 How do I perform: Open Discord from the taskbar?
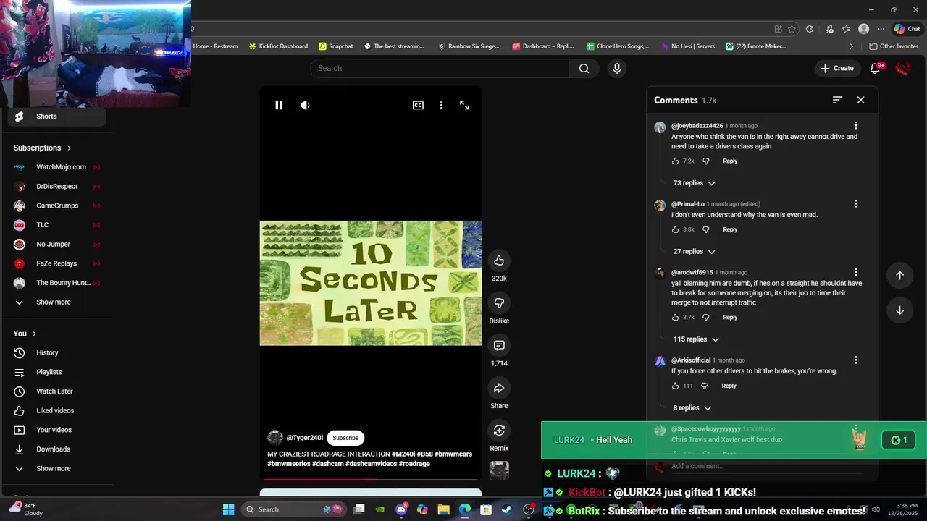point(401,509)
